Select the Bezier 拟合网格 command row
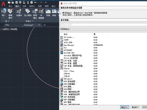 point(103,58)
